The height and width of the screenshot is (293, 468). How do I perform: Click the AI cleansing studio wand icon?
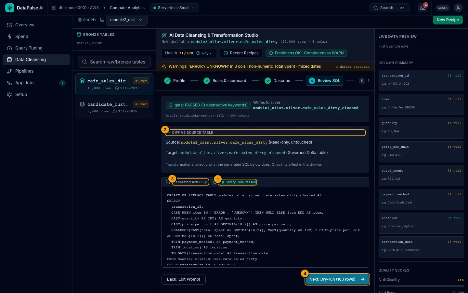(x=164, y=35)
